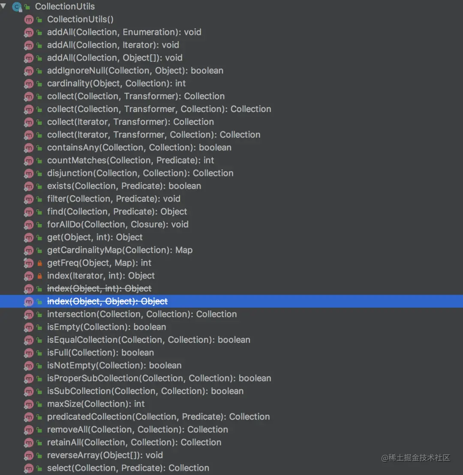Click method icon next to cardinality
Image resolution: width=463 pixels, height=475 pixels.
point(28,84)
